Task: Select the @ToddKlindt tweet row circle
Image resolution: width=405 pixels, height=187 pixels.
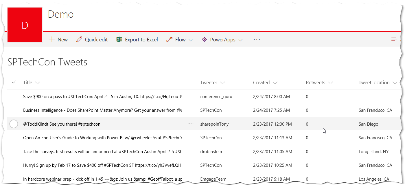Action: (14, 124)
